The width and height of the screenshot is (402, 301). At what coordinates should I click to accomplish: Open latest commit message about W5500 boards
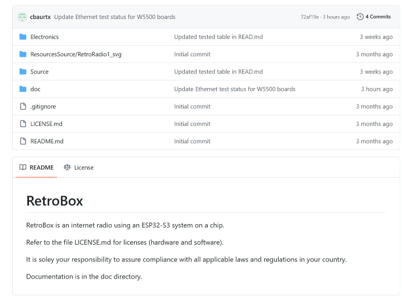114,17
